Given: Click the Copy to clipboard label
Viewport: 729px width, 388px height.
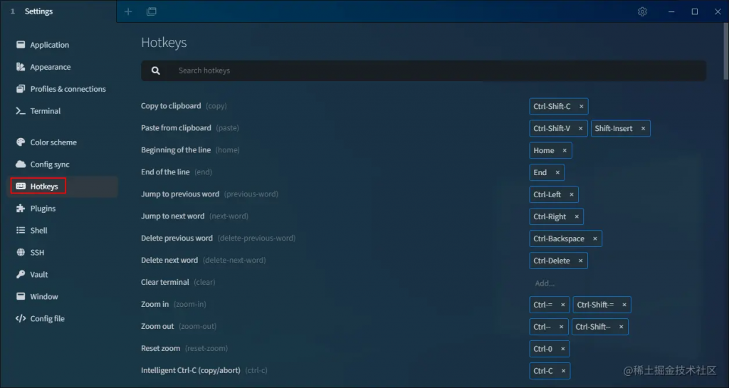Looking at the screenshot, I should [171, 106].
